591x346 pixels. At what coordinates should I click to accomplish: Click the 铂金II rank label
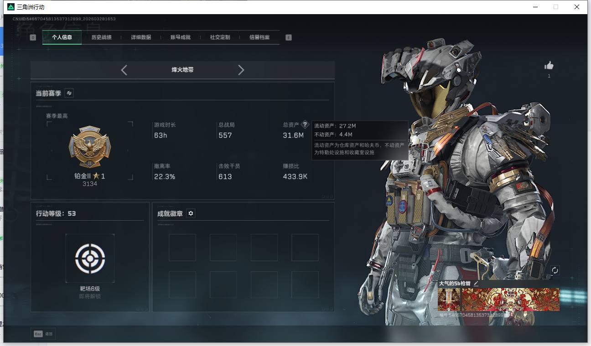tap(90, 176)
